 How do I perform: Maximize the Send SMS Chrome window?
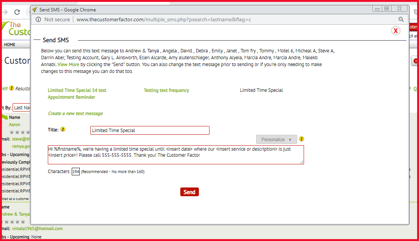pos(387,9)
